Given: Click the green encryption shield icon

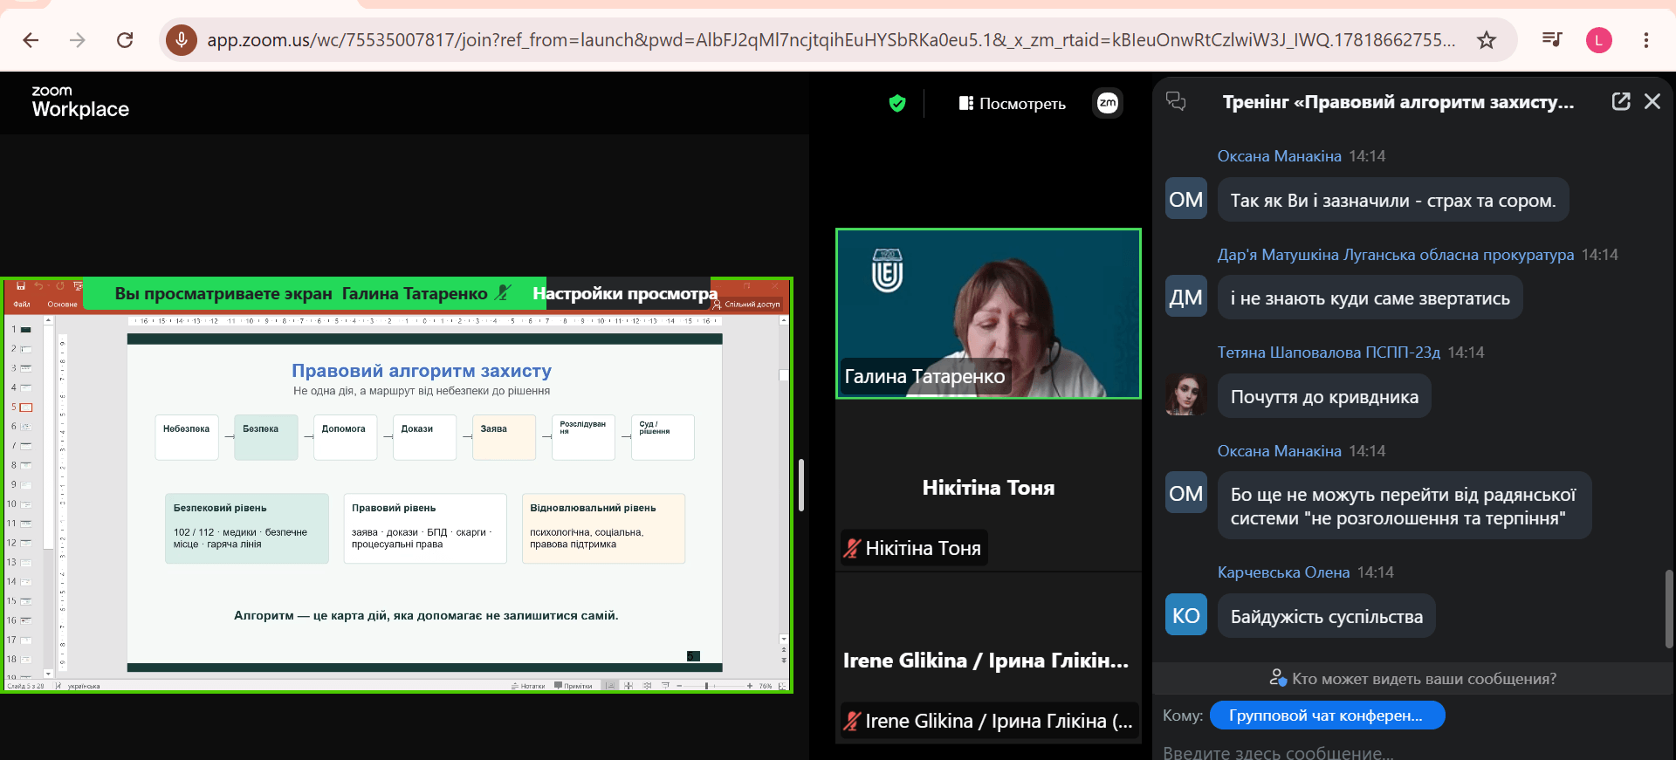Looking at the screenshot, I should [897, 104].
